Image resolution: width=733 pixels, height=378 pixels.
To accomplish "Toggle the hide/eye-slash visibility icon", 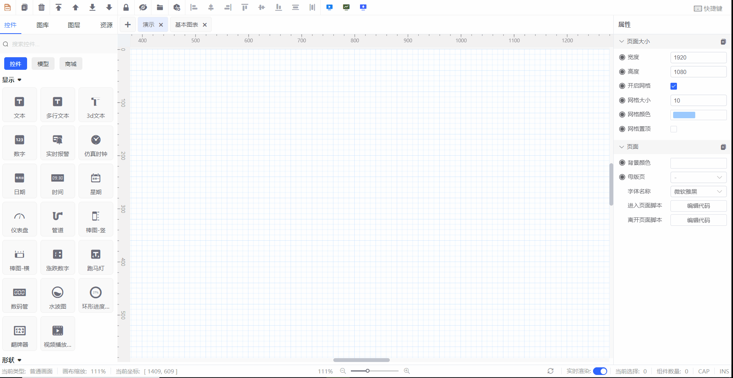I will (143, 7).
